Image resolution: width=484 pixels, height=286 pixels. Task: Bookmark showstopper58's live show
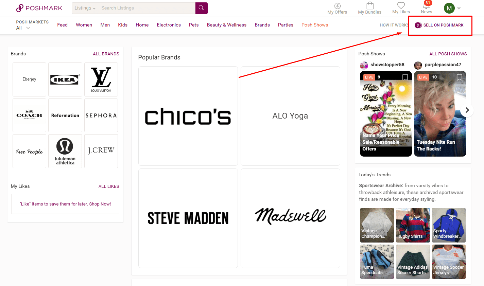(x=405, y=77)
